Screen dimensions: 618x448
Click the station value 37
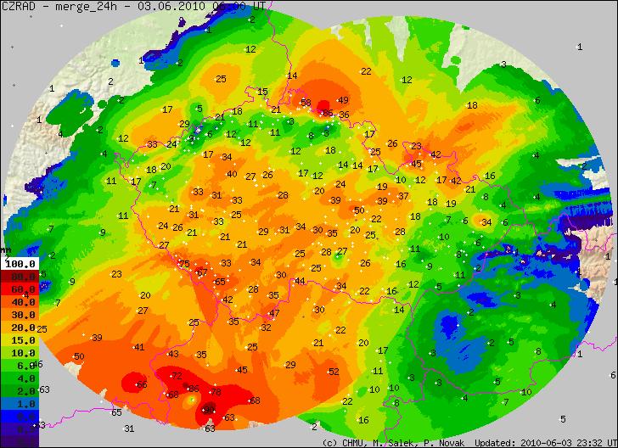click(x=403, y=196)
